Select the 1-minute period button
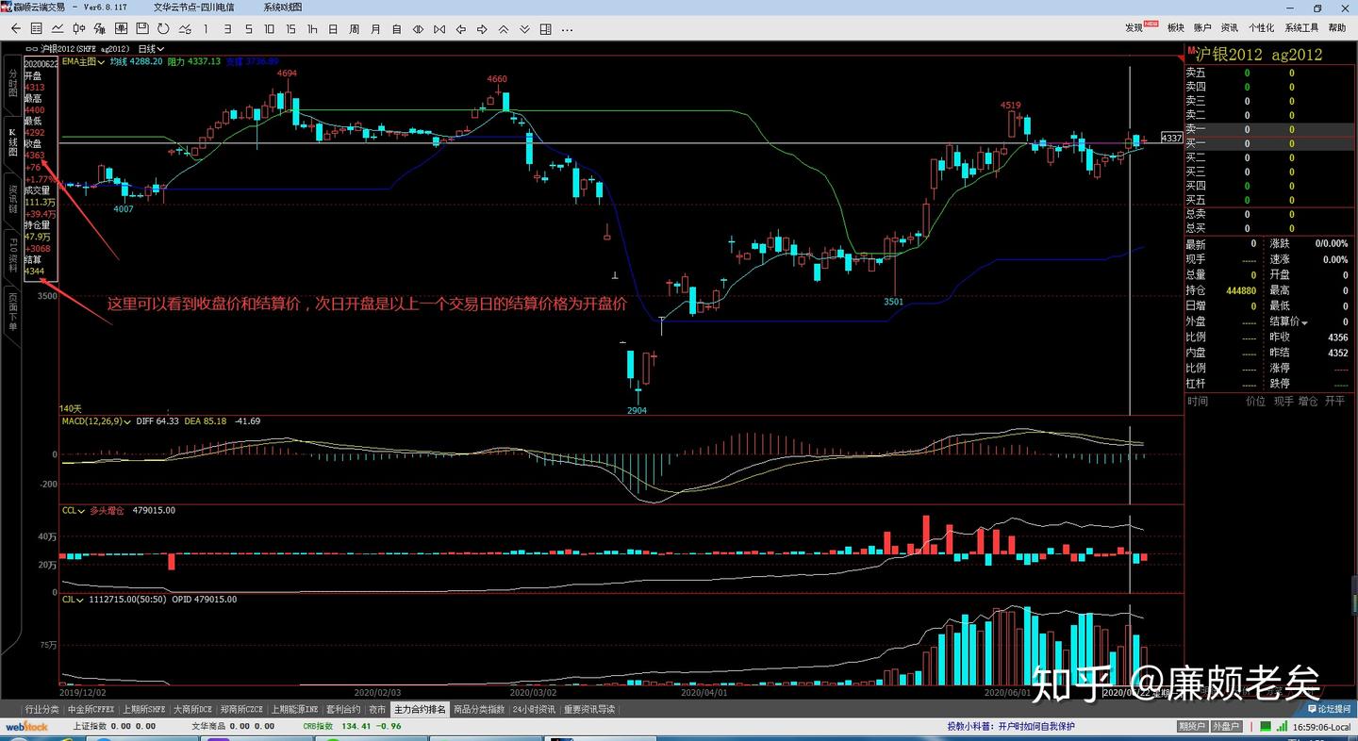This screenshot has height=741, width=1358. click(206, 29)
